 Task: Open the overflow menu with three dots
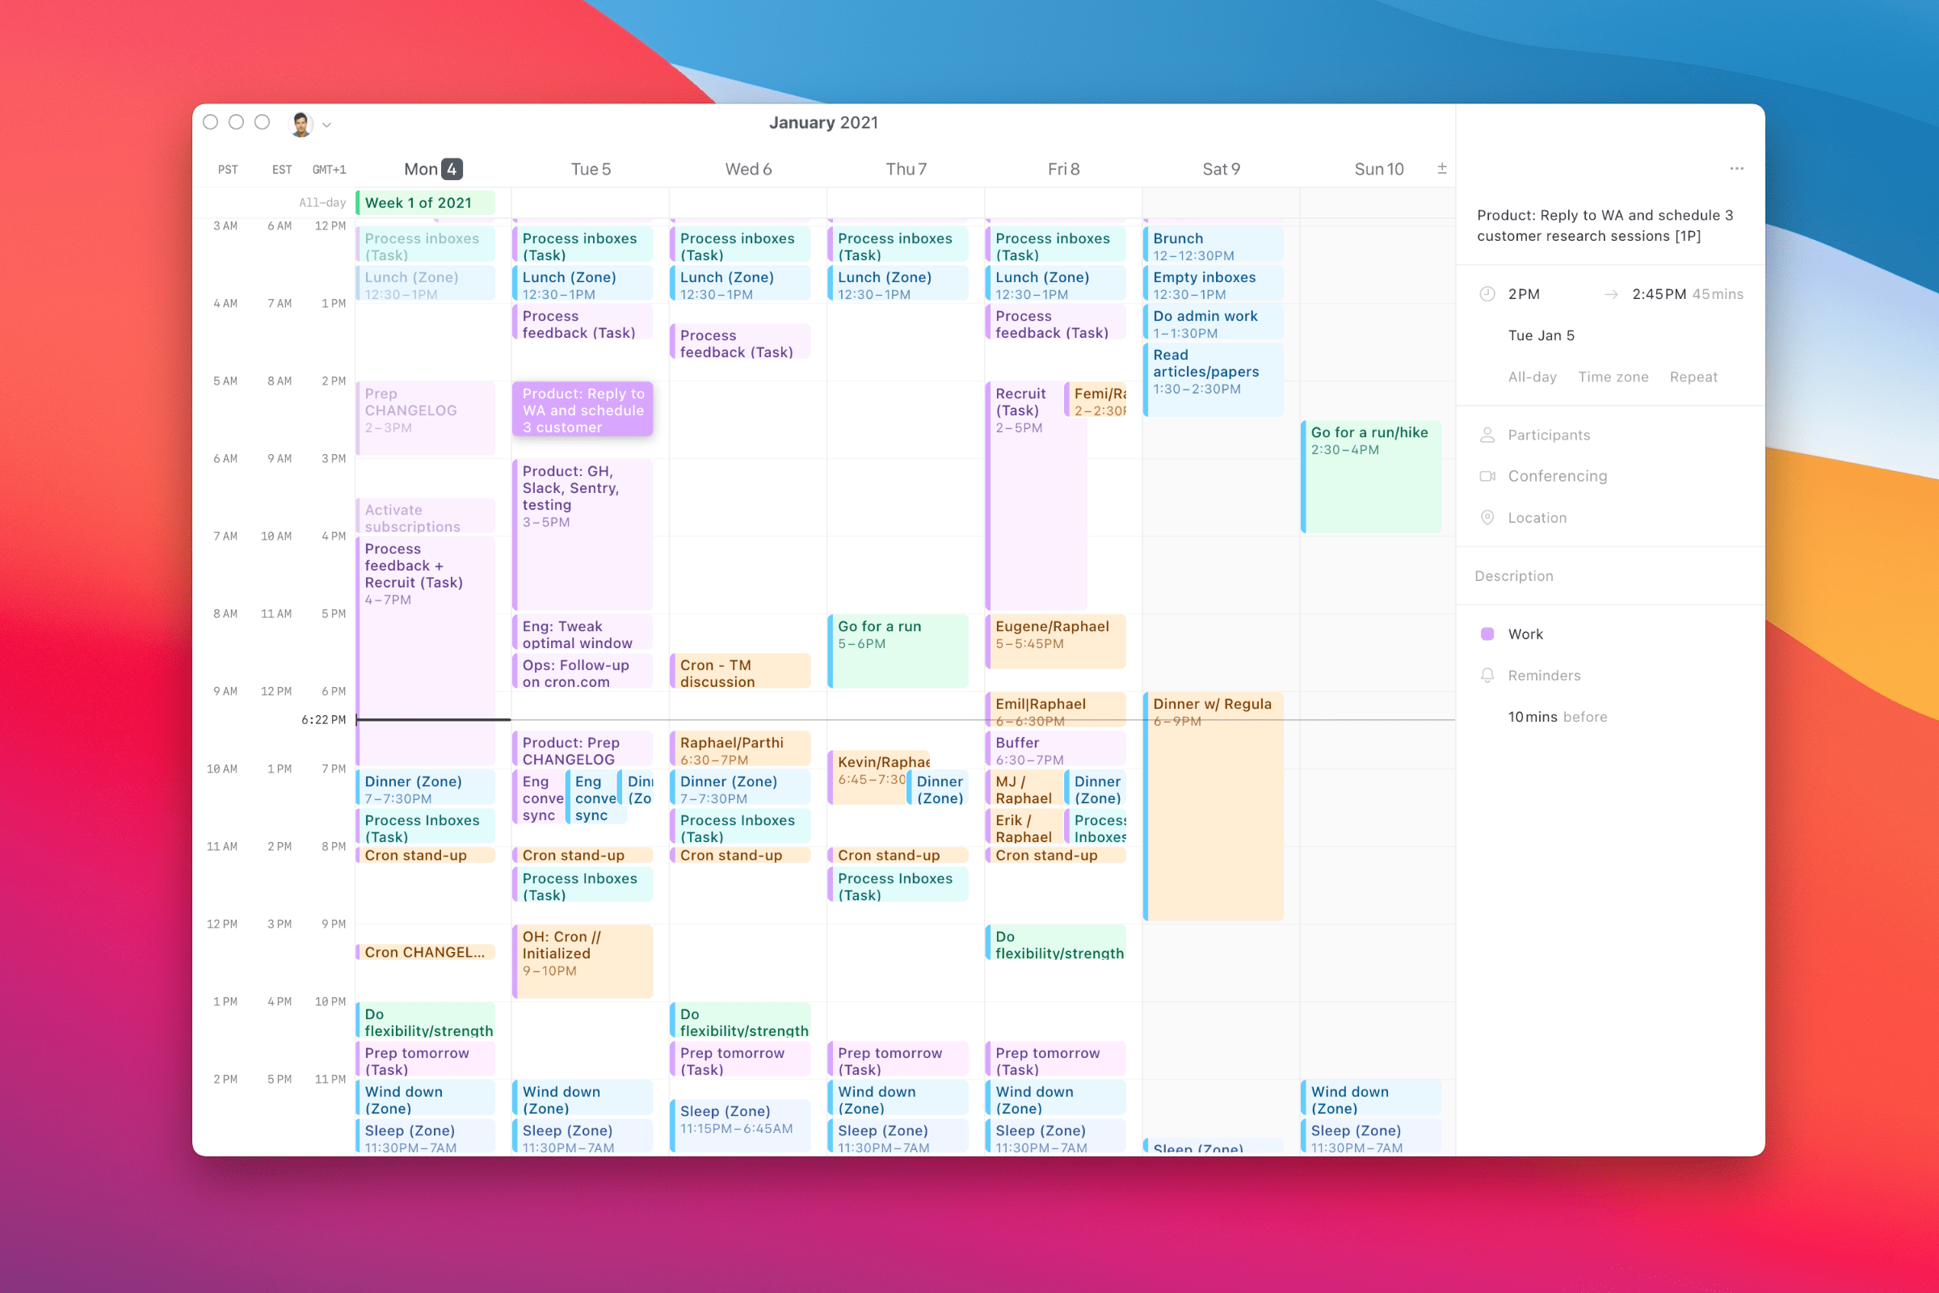pyautogui.click(x=1737, y=169)
